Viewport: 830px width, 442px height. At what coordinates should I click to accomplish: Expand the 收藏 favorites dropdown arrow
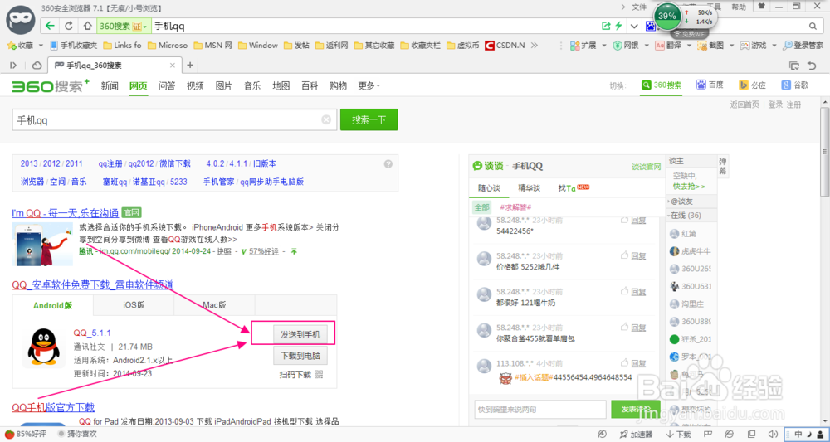pyautogui.click(x=41, y=46)
